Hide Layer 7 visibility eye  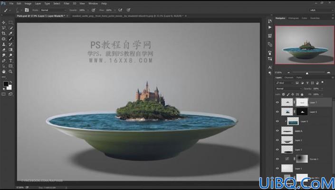click(x=278, y=102)
